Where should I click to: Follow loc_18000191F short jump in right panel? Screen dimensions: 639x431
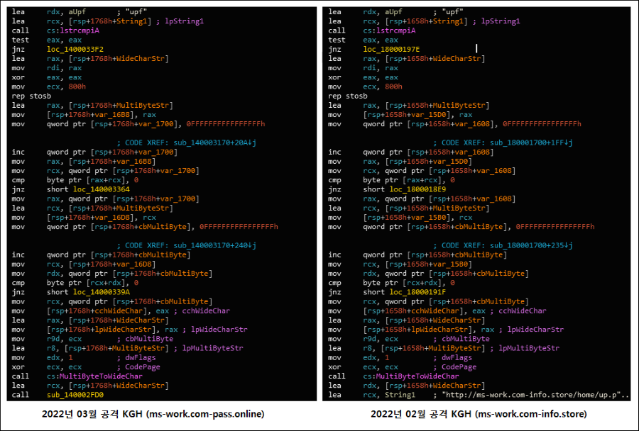click(408, 291)
